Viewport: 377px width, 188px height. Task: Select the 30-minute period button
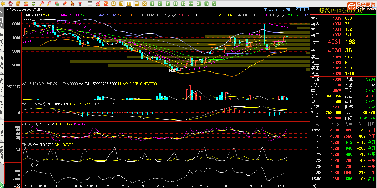[183, 4]
